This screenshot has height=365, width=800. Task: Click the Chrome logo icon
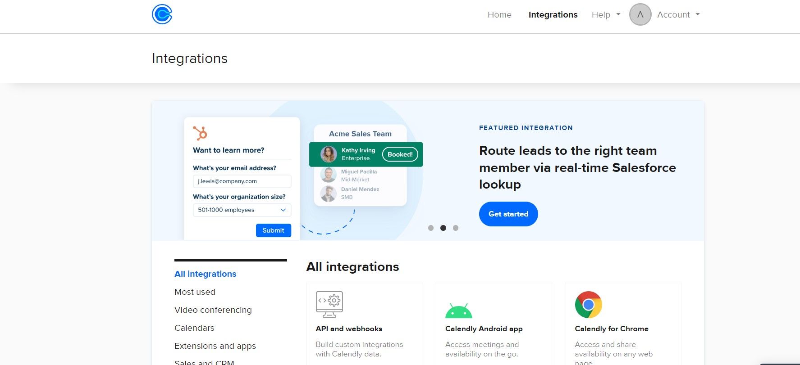588,305
